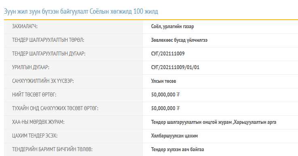
Task: Select tender type label ТЕНДЕР ШАЛГАРУУЛАЛТЫН ТӨРӨЛ
Action: 48,40
